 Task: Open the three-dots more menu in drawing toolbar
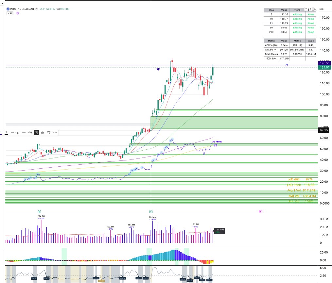55,133
